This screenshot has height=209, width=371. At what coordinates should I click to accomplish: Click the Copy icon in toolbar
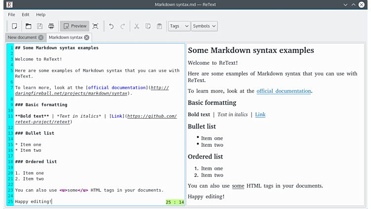point(148,26)
